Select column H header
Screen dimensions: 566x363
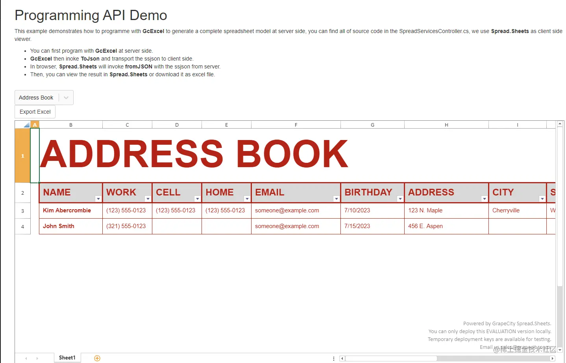[446, 125]
